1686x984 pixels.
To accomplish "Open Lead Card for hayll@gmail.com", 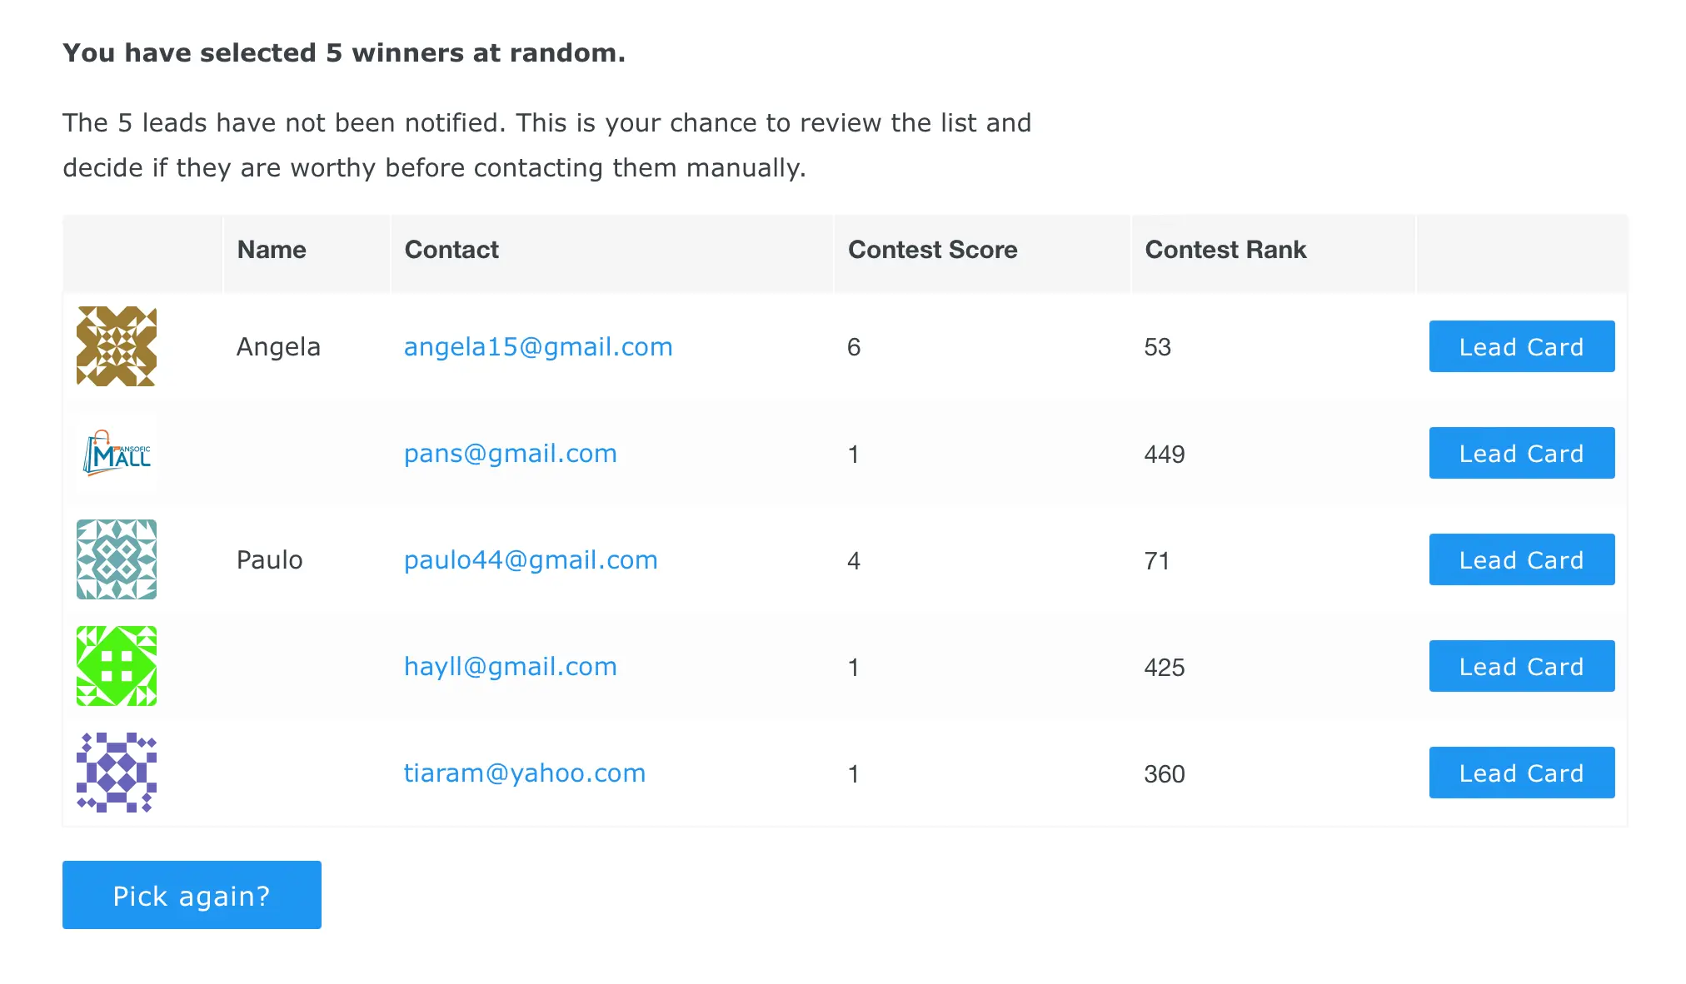I will 1521,667.
